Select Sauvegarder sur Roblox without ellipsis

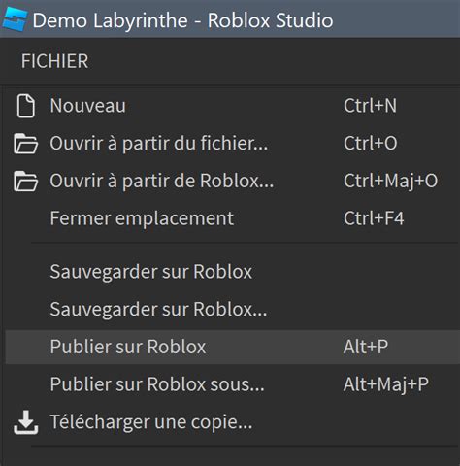[x=233, y=272]
